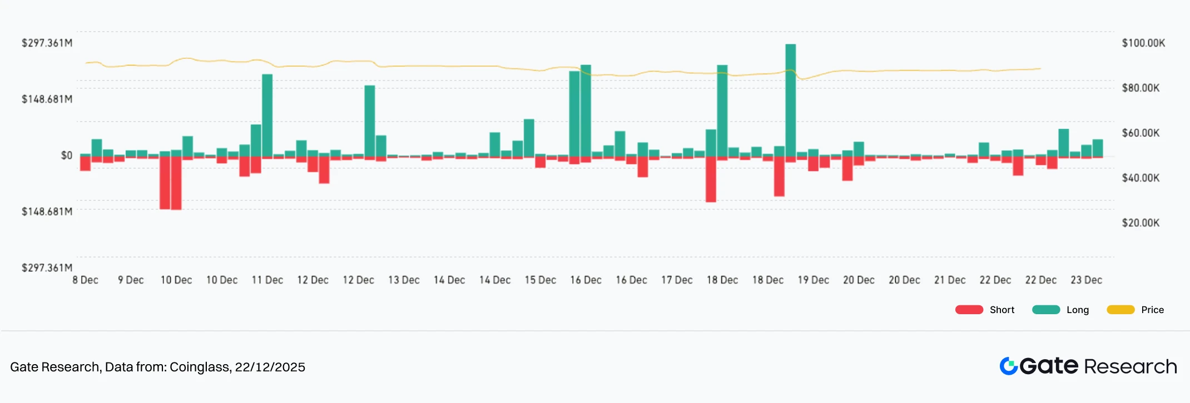Viewport: 1190px width, 403px height.
Task: Click the top $297.361M axis label
Action: click(x=47, y=43)
